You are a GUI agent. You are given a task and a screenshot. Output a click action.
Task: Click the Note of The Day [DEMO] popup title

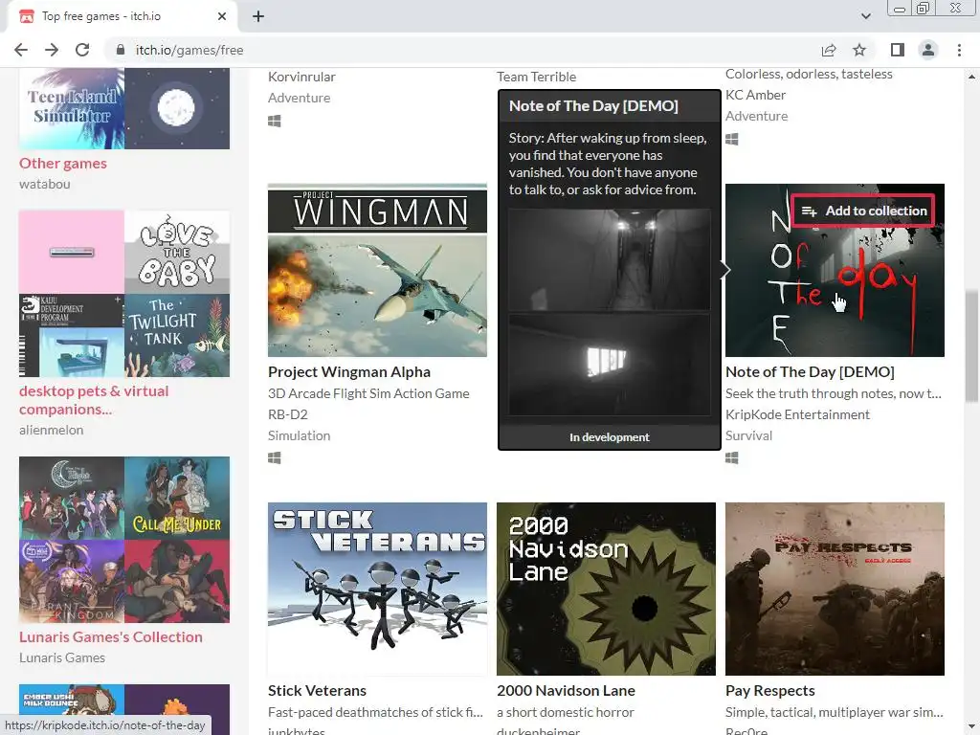coord(593,105)
